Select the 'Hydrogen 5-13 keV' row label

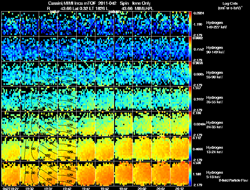(x=215, y=175)
